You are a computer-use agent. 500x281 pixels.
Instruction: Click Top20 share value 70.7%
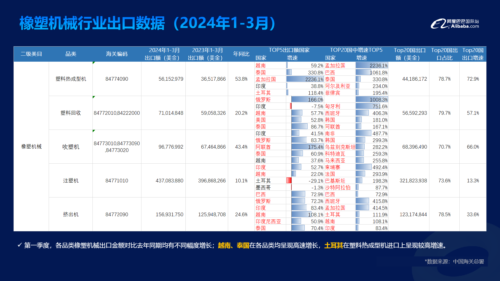click(x=444, y=147)
